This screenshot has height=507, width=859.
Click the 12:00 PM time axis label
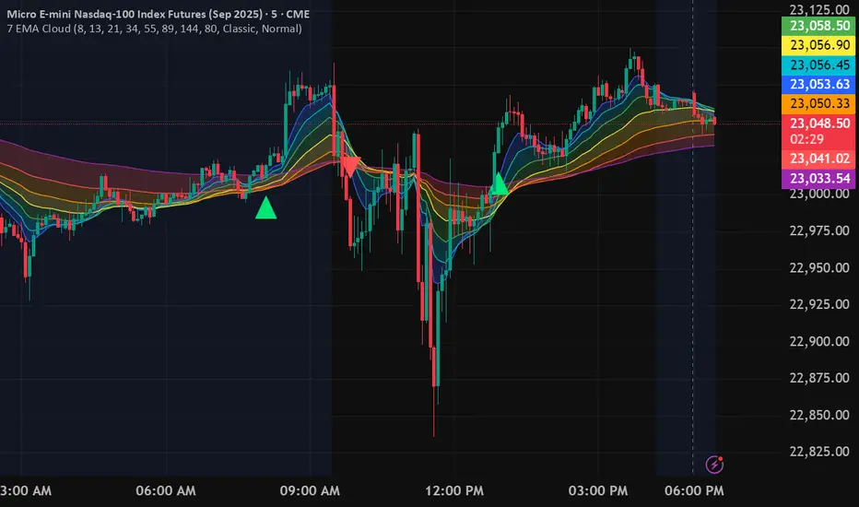coord(454,490)
